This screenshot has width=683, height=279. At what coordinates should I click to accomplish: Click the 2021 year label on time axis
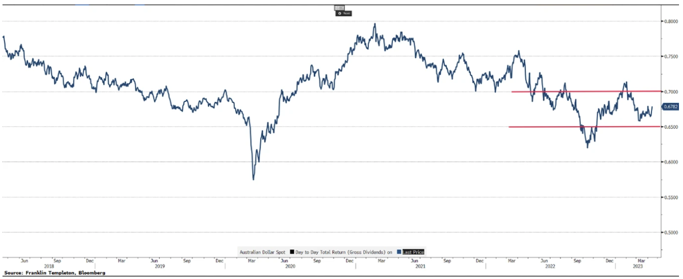[x=420, y=267]
